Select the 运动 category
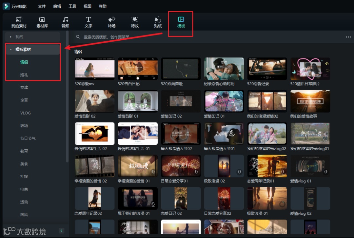The image size is (354, 238). click(x=24, y=202)
